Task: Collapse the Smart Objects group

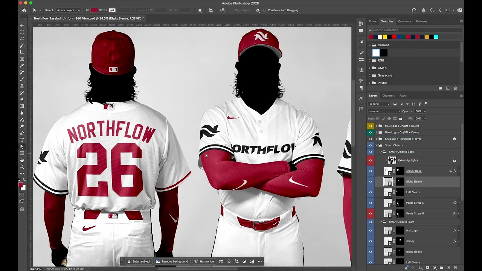Action: pyautogui.click(x=376, y=145)
